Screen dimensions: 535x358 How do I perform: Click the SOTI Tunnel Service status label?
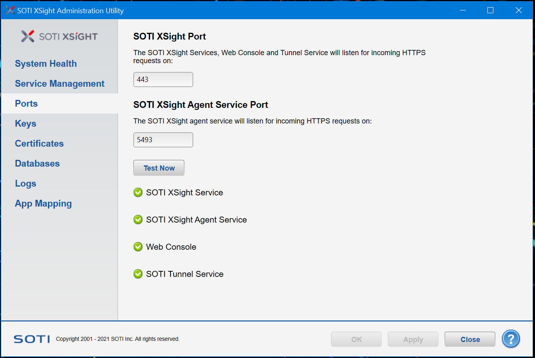185,274
